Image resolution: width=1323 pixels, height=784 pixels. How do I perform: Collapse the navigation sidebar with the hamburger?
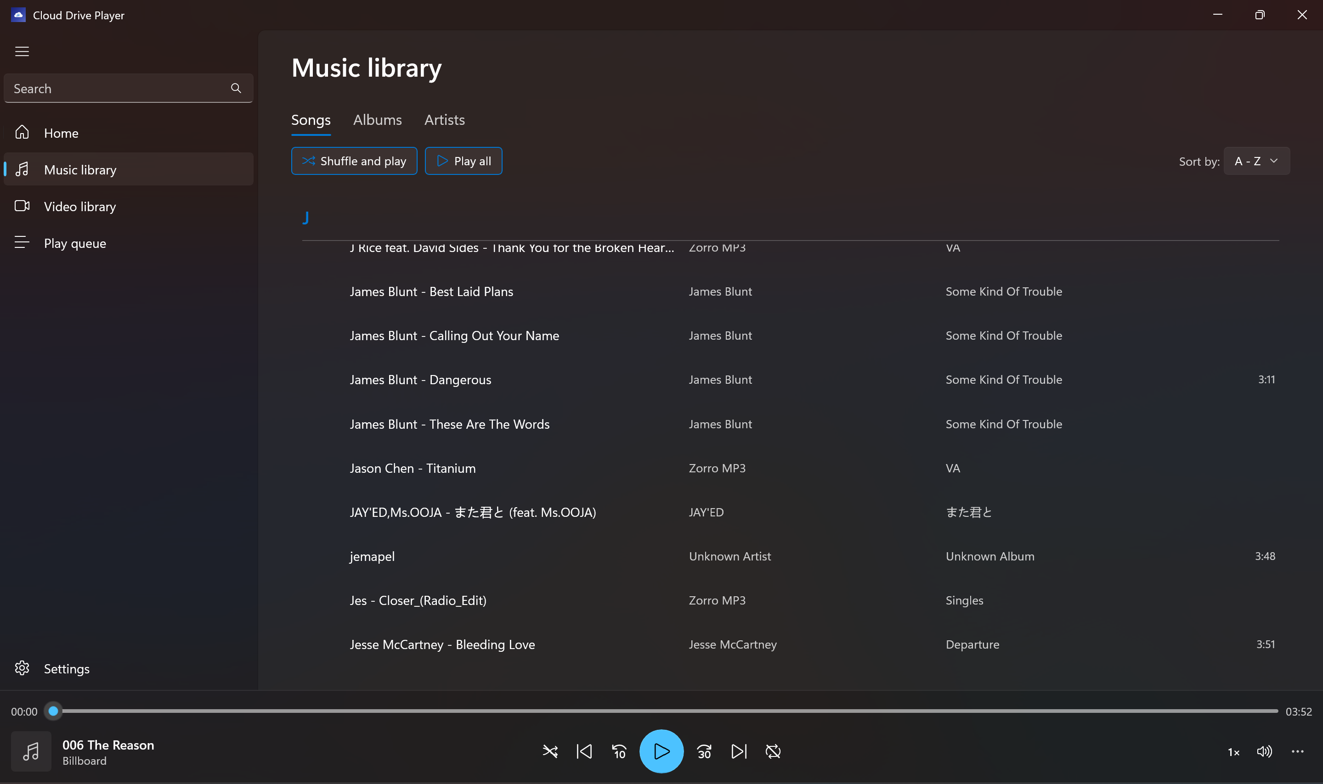22,50
